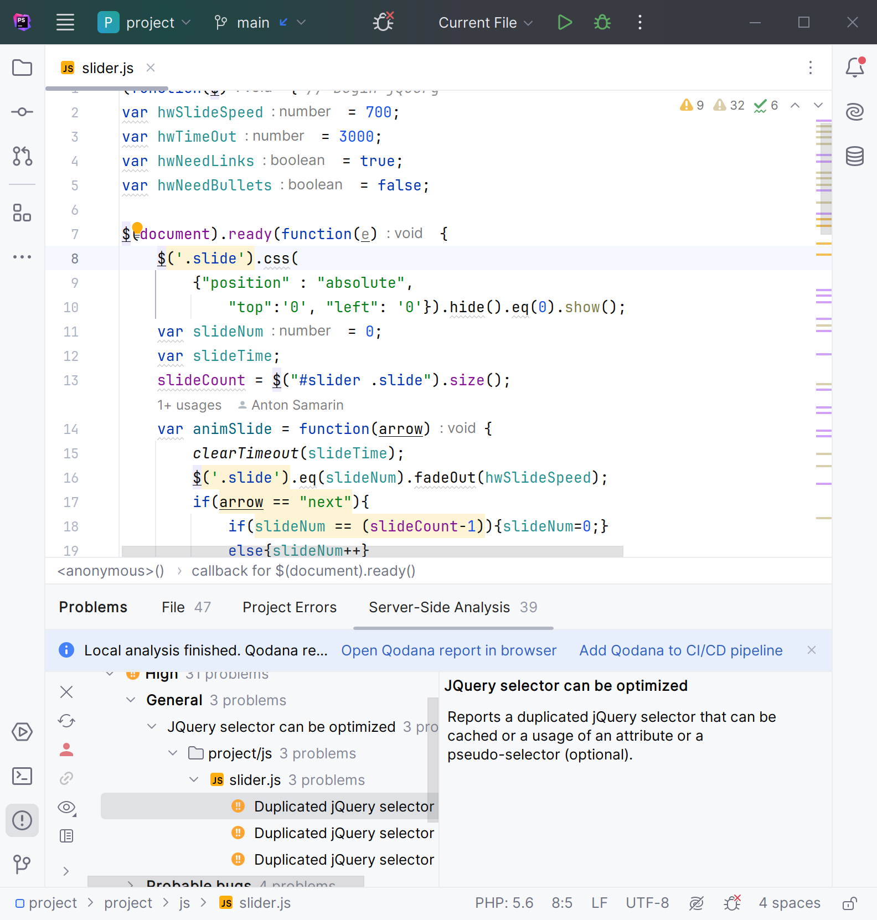Click the '1+ usages' inlay hint
877x920 pixels.
(x=189, y=405)
